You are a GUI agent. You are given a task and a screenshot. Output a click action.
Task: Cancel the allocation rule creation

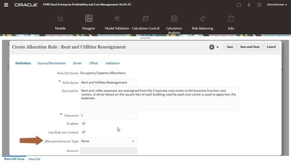271,47
